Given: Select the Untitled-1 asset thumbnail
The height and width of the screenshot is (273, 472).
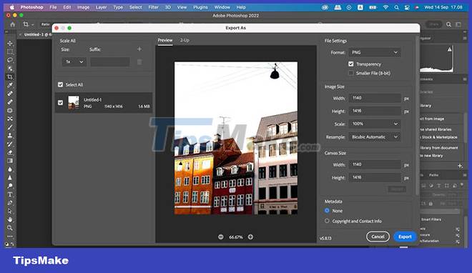Looking at the screenshot, I should point(74,102).
